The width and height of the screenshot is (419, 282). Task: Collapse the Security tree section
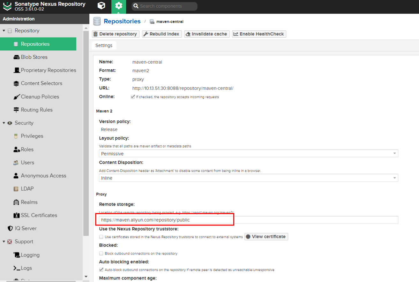(x=4, y=123)
